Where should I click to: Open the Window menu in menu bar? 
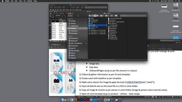30,1
